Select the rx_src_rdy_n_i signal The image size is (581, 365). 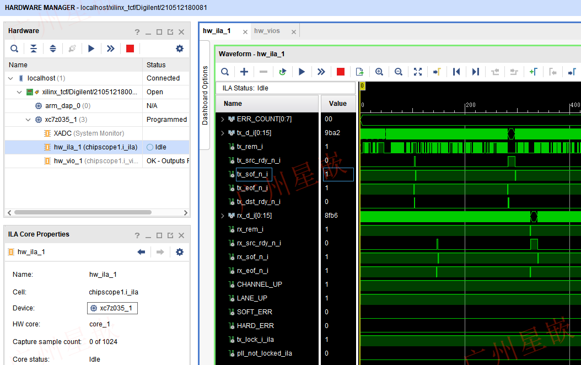click(x=259, y=243)
